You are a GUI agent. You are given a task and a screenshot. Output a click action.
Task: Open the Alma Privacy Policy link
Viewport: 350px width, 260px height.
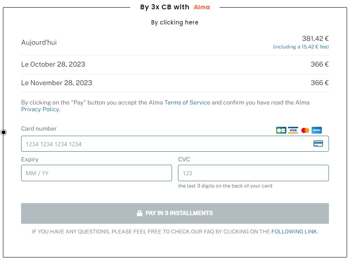tap(40, 109)
